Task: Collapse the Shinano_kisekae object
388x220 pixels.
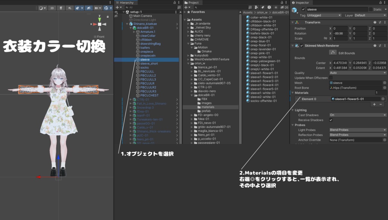Action: (127, 24)
